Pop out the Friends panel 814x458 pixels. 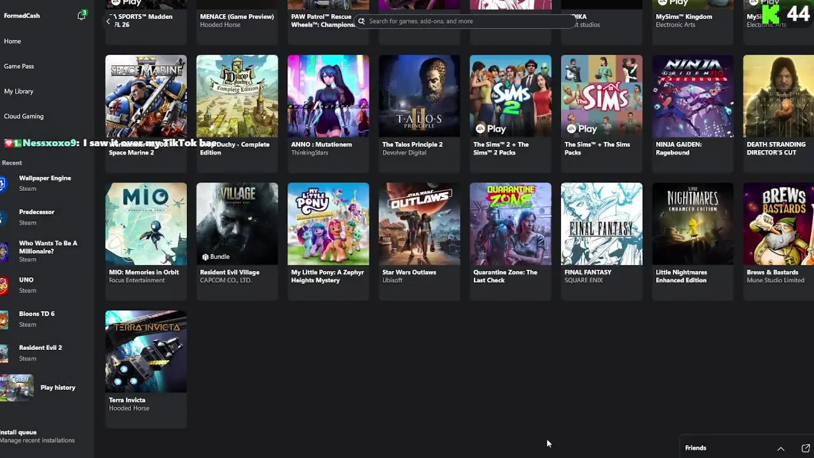tap(806, 448)
